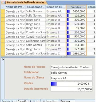Click the Vendas field showing 1400,00 € in form
This screenshot has height=102, width=96.
(x=71, y=84)
